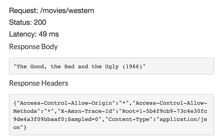Select the Latency label
224x140 pixels.
point(23,34)
